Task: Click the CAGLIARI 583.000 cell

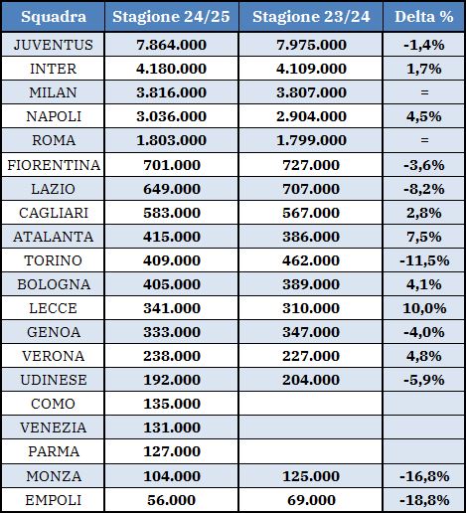Action: (x=172, y=213)
